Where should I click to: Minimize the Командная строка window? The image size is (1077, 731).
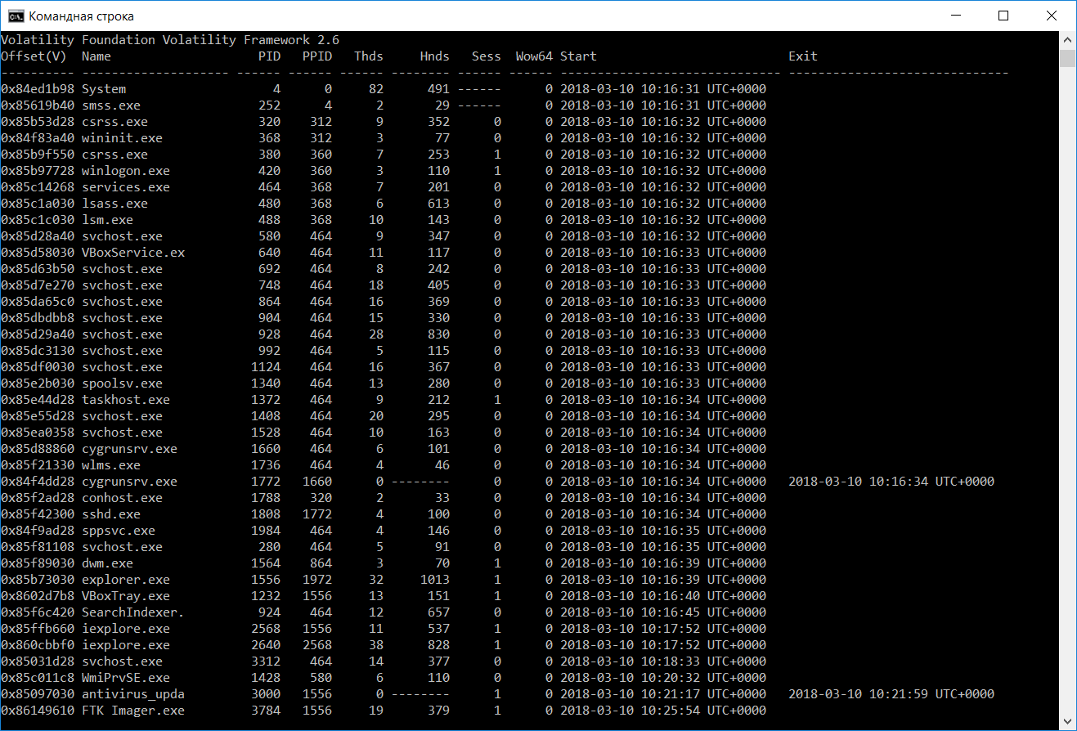(954, 16)
